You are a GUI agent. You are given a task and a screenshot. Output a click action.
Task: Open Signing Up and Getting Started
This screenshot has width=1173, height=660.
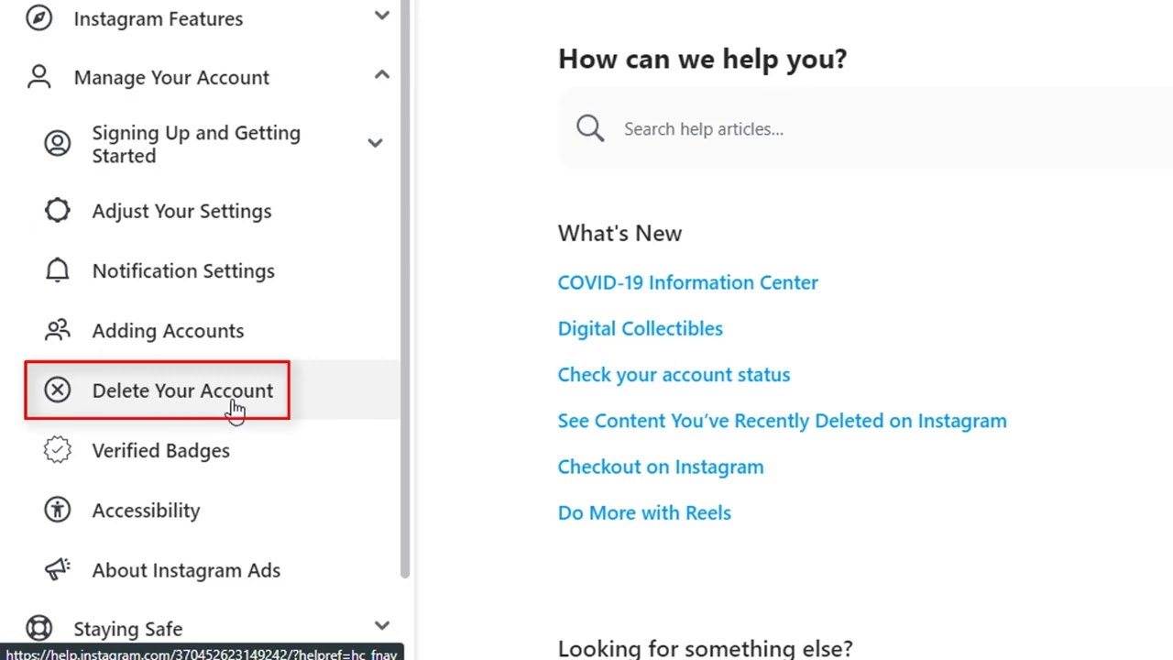(x=196, y=144)
